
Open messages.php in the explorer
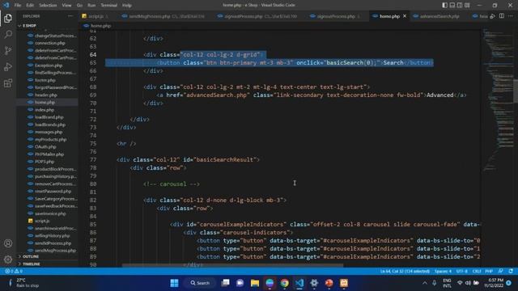[x=49, y=132]
